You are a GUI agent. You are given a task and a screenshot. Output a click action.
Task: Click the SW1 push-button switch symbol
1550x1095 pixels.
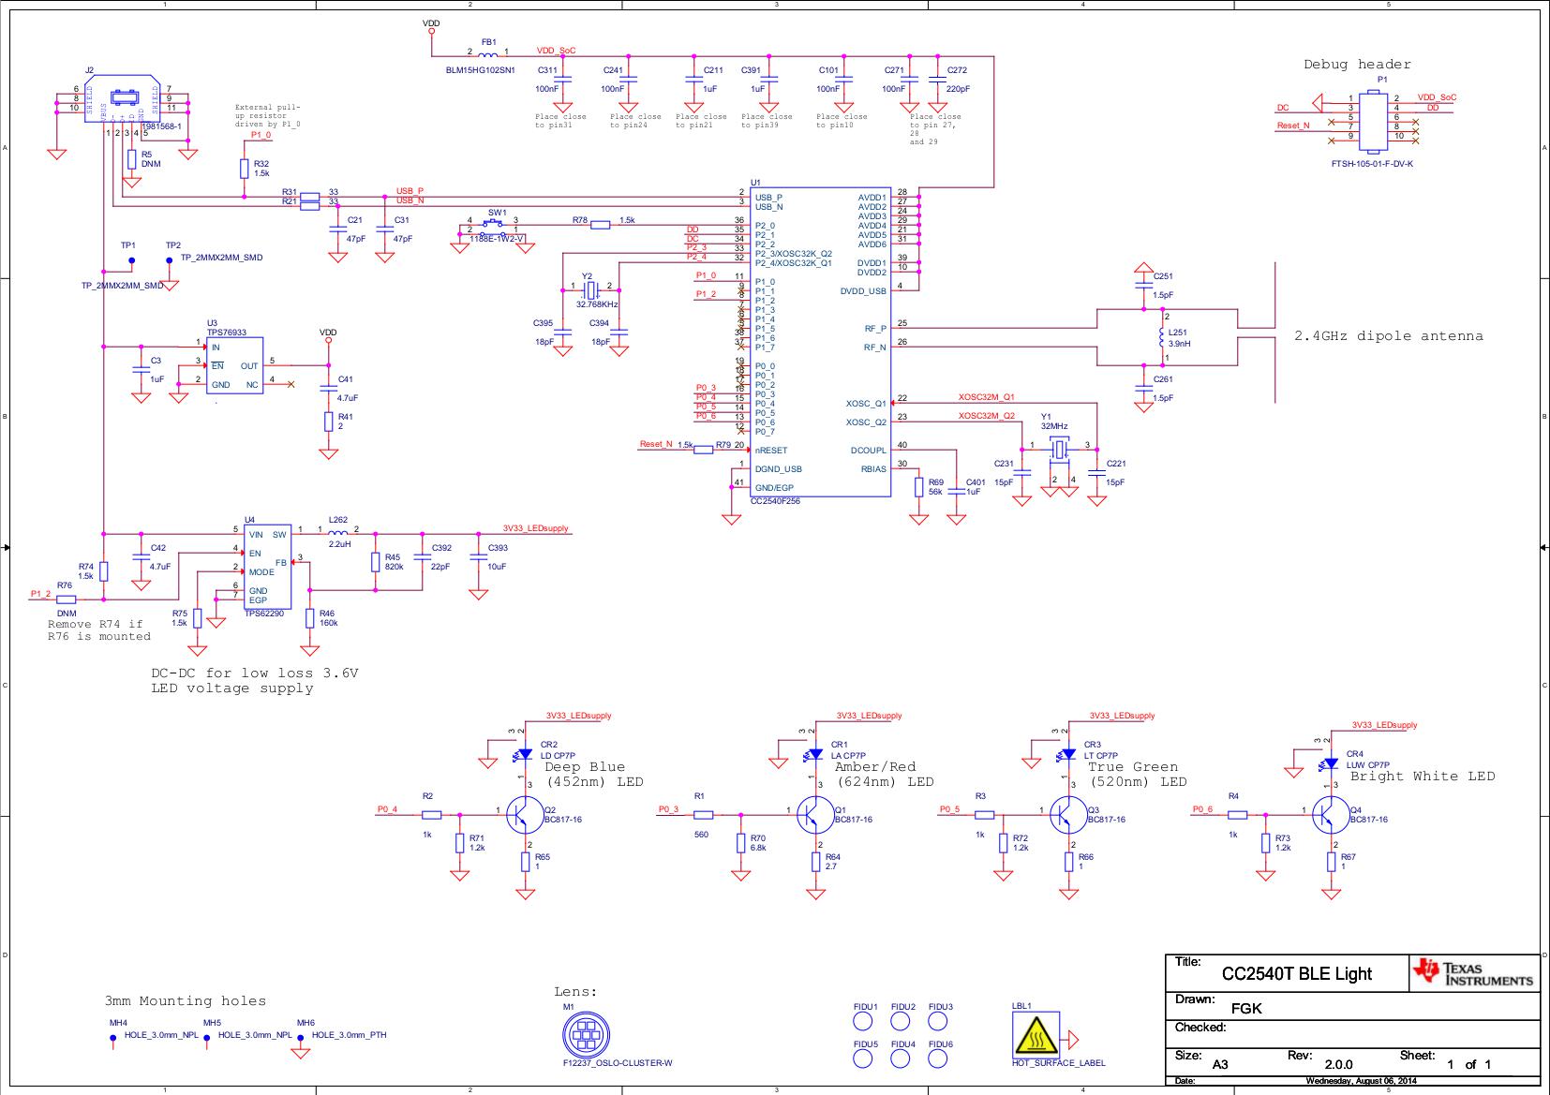coord(492,225)
